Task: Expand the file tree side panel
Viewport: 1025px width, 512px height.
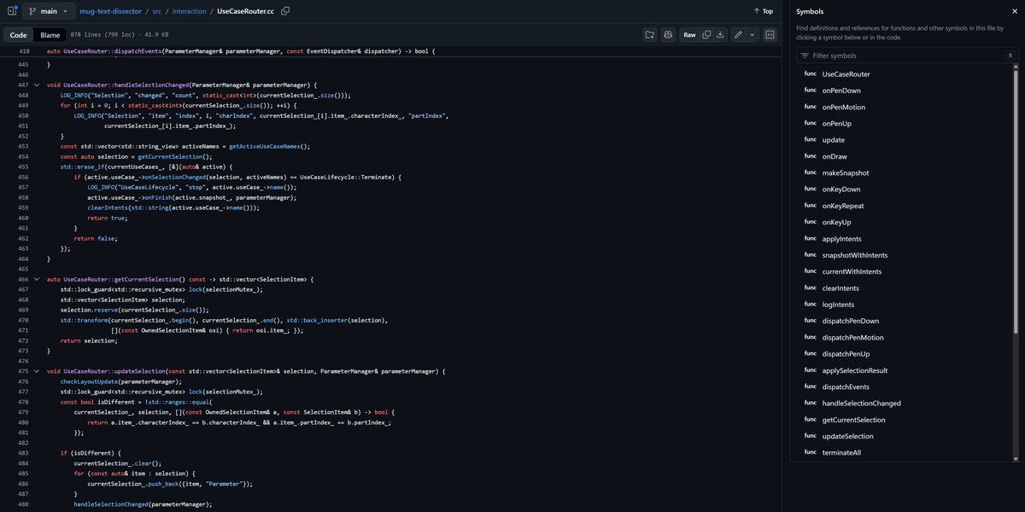Action: [12, 11]
